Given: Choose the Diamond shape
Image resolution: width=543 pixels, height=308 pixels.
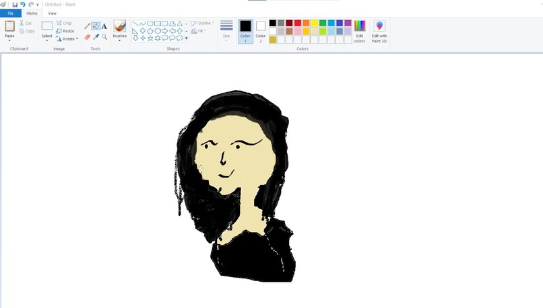Looking at the screenshot, I should click(143, 31).
